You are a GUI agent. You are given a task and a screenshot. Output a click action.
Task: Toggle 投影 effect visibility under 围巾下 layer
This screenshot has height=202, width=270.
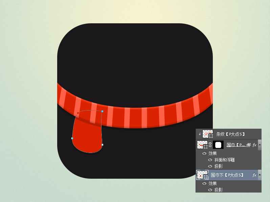pyautogui.click(x=210, y=190)
